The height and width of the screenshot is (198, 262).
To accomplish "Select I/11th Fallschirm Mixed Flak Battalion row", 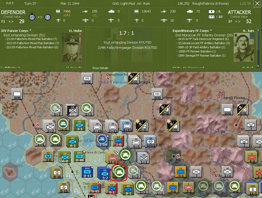I will click(x=31, y=39).
